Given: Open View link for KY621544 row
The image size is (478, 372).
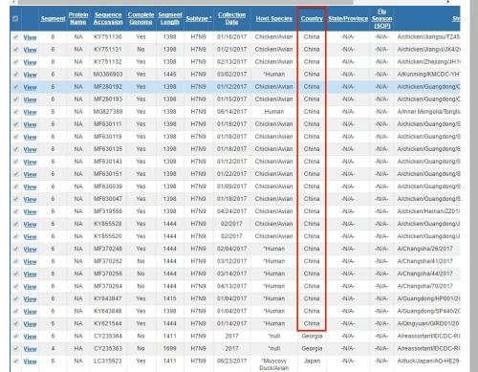Looking at the screenshot, I should point(30,324).
